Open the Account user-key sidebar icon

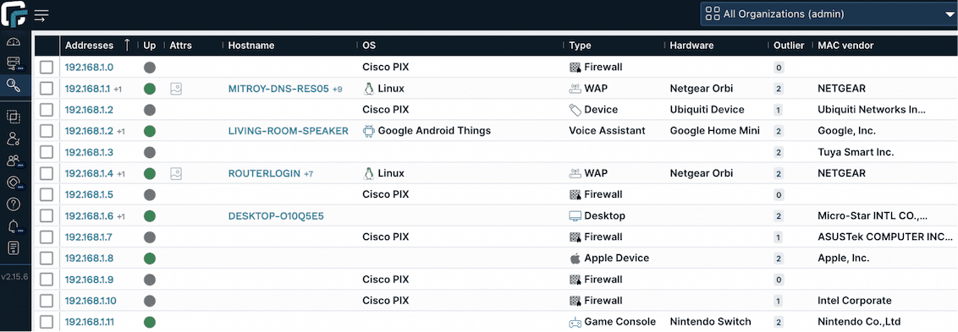coord(14,139)
